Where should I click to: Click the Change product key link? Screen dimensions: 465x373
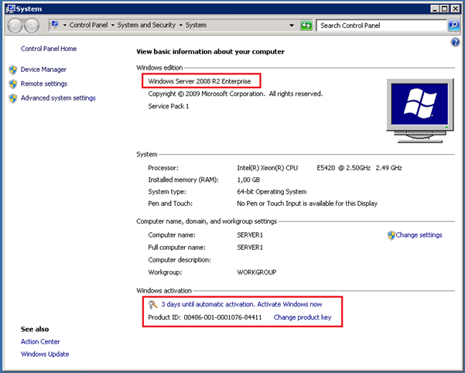[303, 317]
